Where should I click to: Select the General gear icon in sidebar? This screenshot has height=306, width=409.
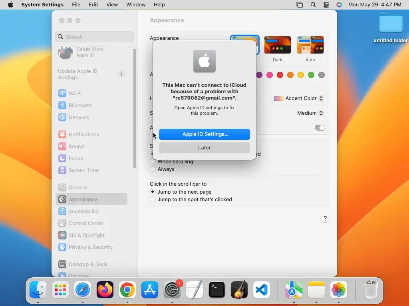62,187
